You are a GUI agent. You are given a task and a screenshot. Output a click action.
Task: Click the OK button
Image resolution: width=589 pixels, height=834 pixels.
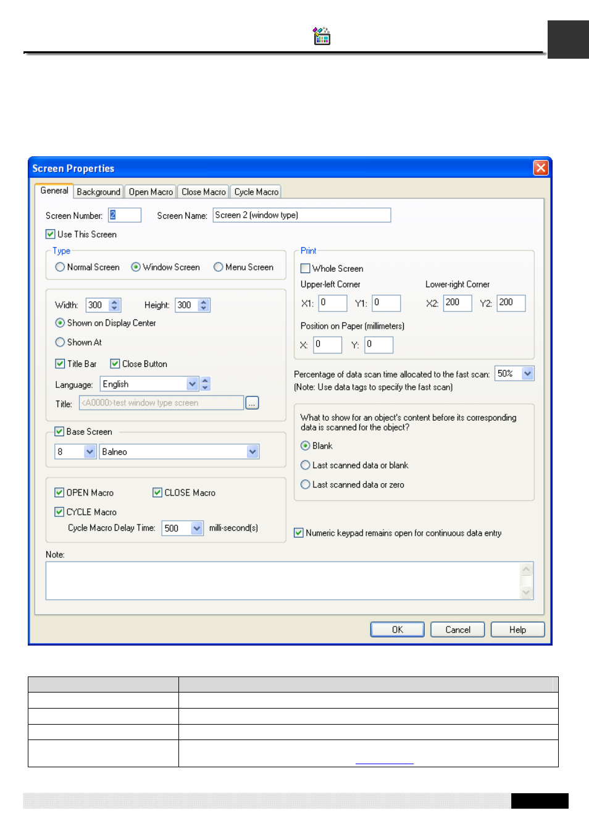pyautogui.click(x=397, y=630)
